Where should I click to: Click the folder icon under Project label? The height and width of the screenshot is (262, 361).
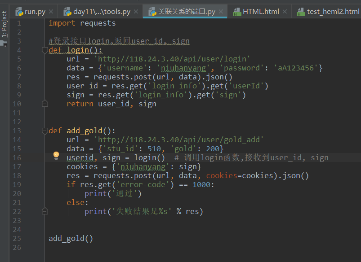click(x=4, y=44)
